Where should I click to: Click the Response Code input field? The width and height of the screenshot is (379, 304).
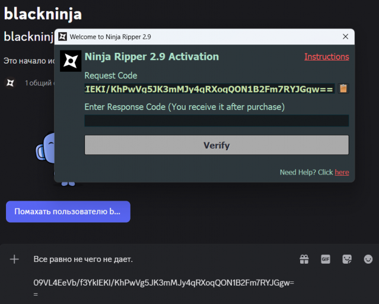coord(216,121)
